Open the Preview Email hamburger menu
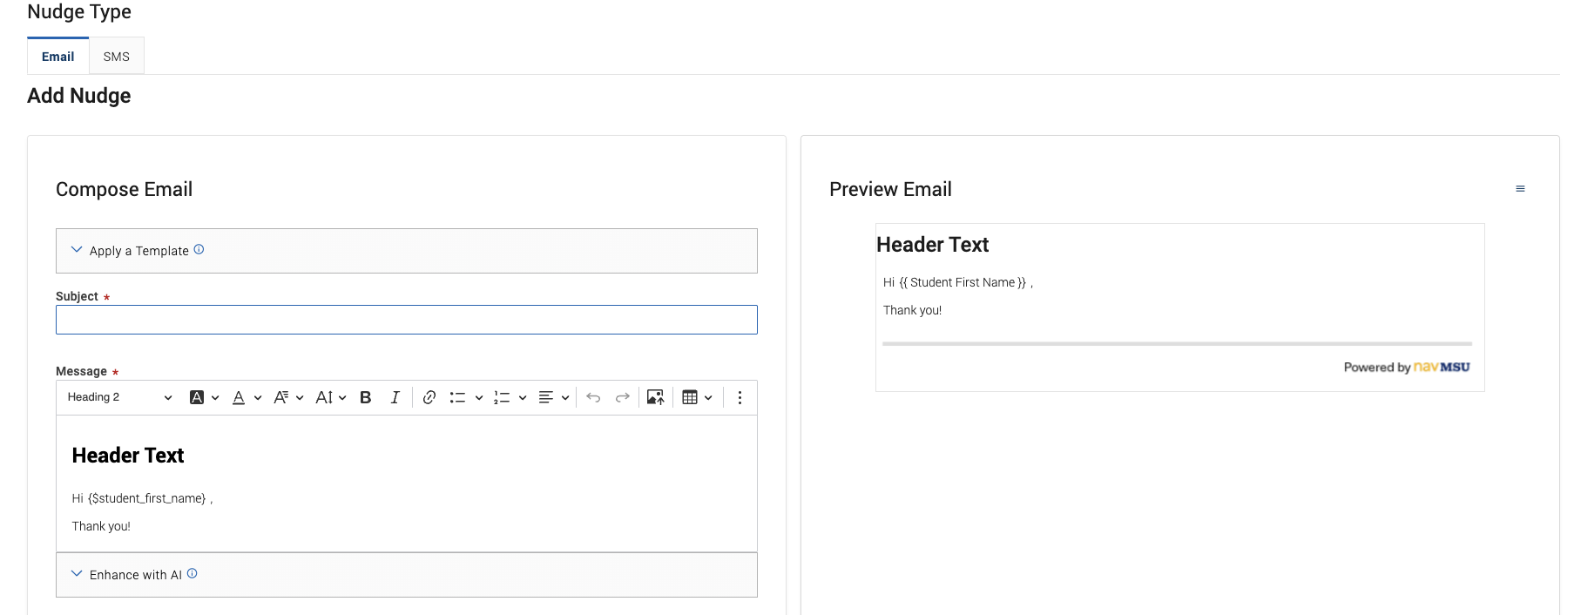This screenshot has width=1574, height=615. click(x=1520, y=189)
